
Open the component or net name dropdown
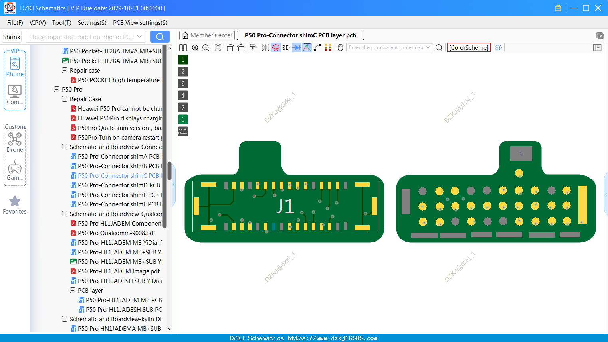tap(428, 47)
